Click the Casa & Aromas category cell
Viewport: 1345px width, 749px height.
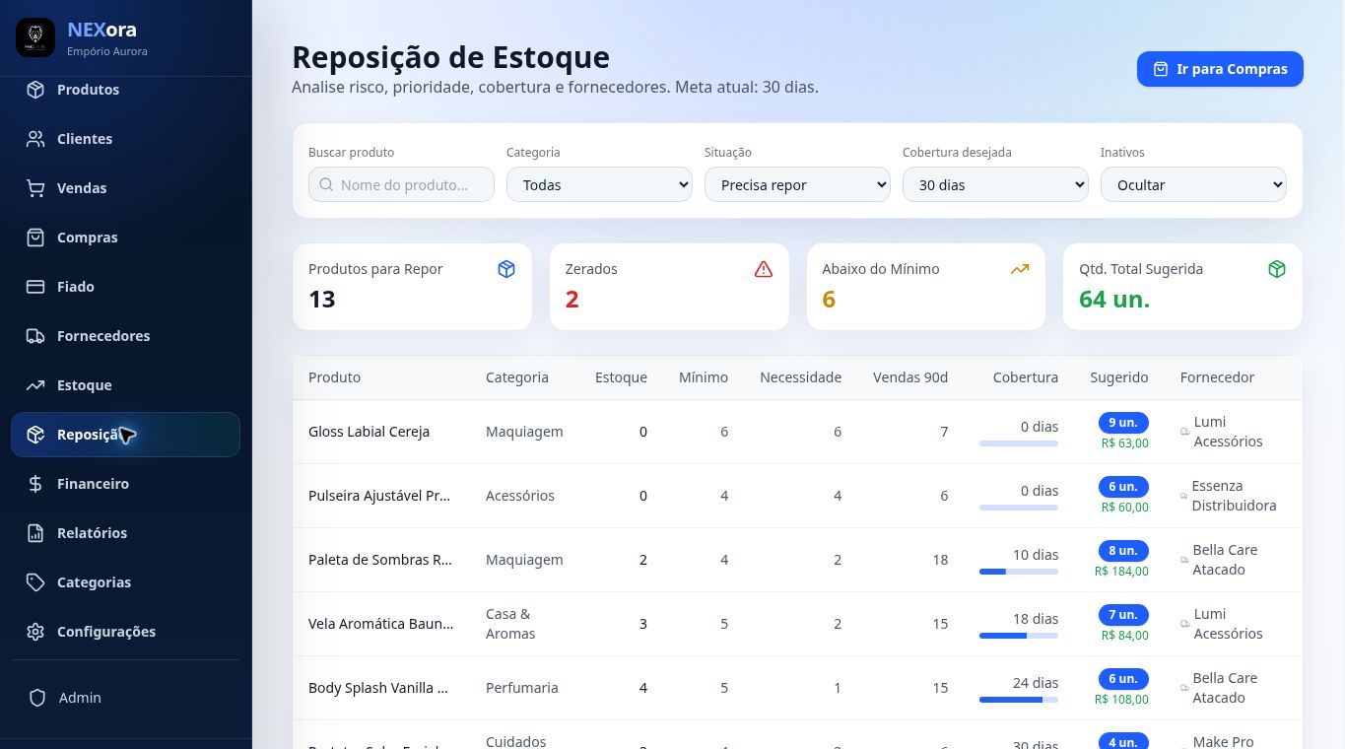click(510, 624)
